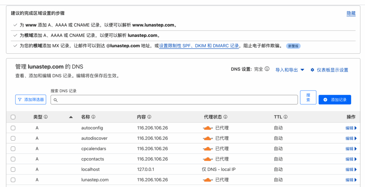This screenshot has height=187, width=365.
Task: Click the blue 添加记录 button
Action: (335, 99)
